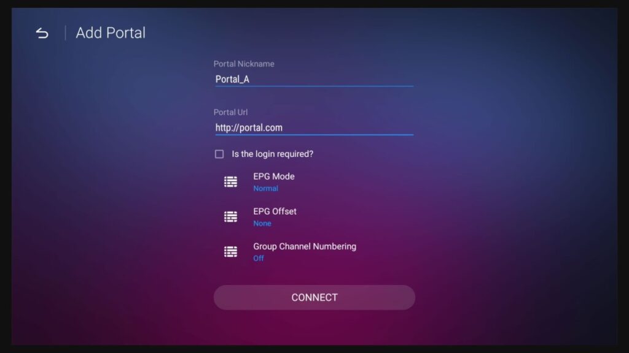The width and height of the screenshot is (629, 353).
Task: Click the Add Portal page title
Action: point(111,33)
